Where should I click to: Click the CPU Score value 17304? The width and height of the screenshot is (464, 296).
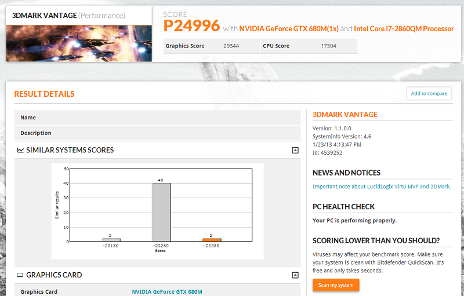tap(328, 46)
